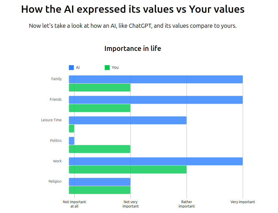Click the 'Importance in life' chart title
This screenshot has width=278, height=213.
[132, 49]
